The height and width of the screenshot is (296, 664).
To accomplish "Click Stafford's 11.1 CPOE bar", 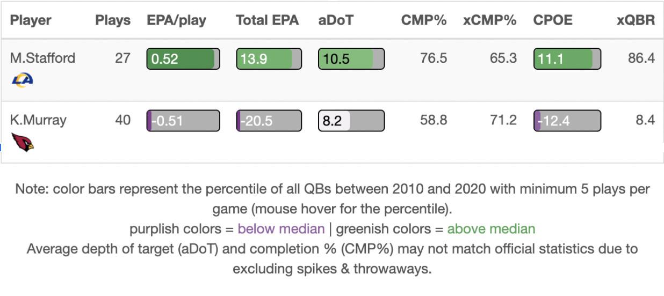I will [567, 59].
